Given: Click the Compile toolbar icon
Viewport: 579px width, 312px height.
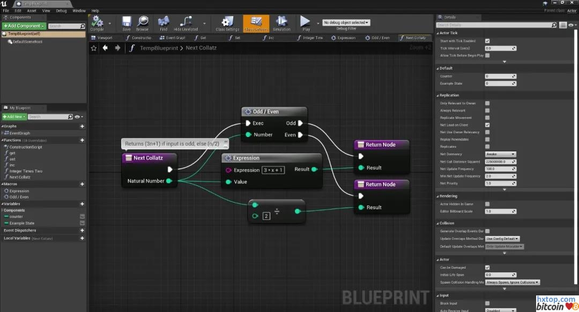Looking at the screenshot, I should 97,22.
